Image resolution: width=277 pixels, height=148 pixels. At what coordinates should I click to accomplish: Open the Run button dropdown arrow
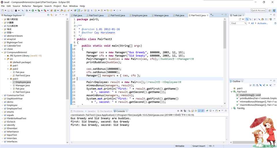pyautogui.click(x=36, y=11)
